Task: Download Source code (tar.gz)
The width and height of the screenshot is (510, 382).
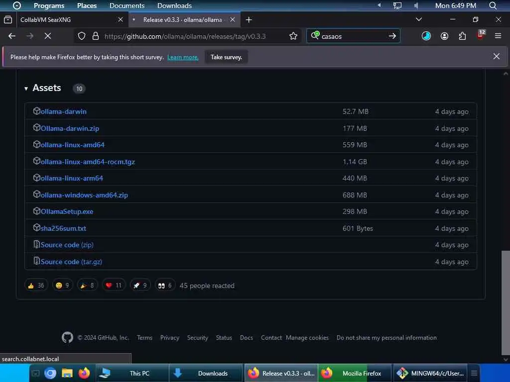Action: coord(71,262)
